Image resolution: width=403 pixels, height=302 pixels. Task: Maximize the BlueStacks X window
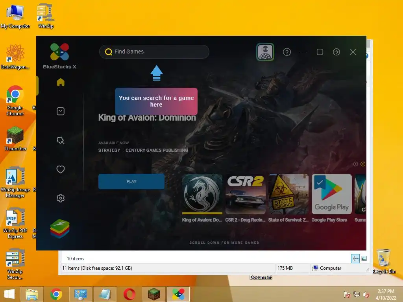pos(320,52)
